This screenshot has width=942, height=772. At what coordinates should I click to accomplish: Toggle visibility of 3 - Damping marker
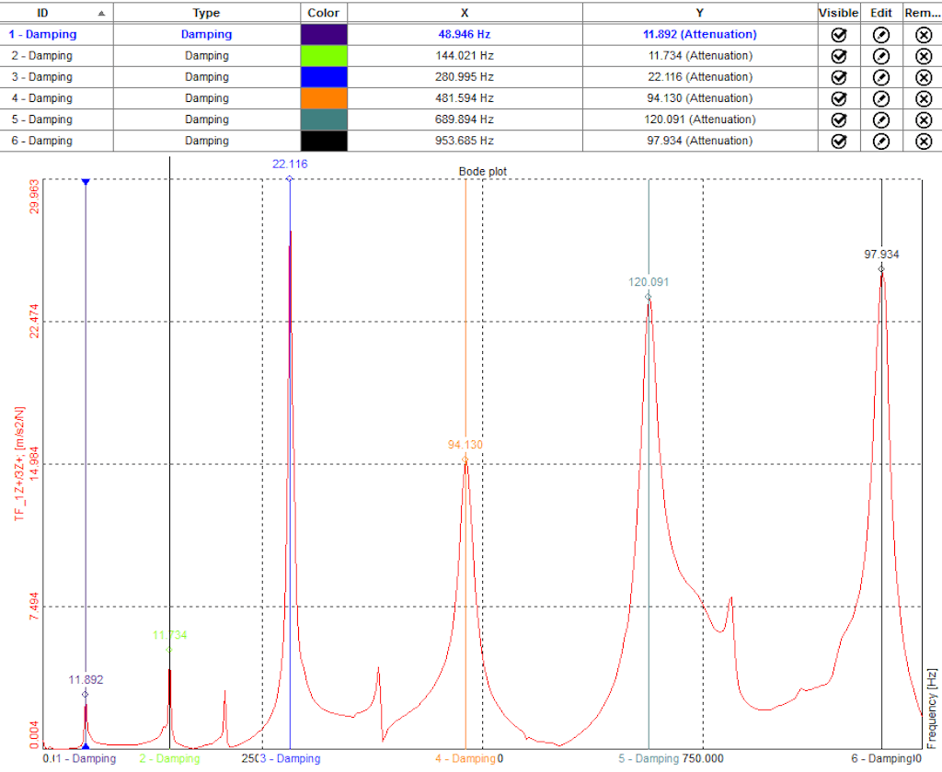coord(839,77)
